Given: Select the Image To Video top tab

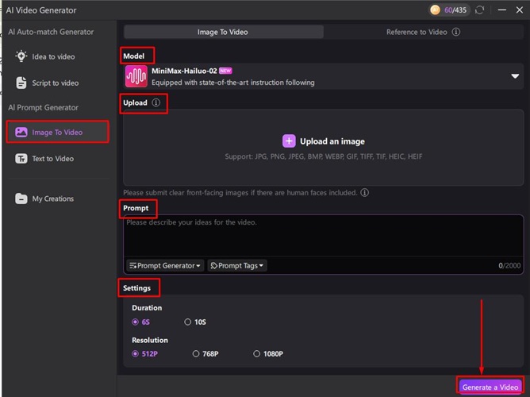Looking at the screenshot, I should 223,33.
